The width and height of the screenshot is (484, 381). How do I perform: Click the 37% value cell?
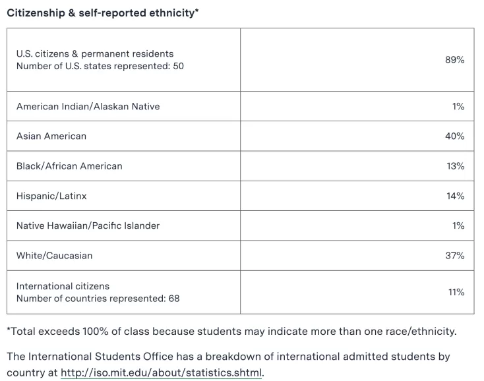click(x=357, y=256)
